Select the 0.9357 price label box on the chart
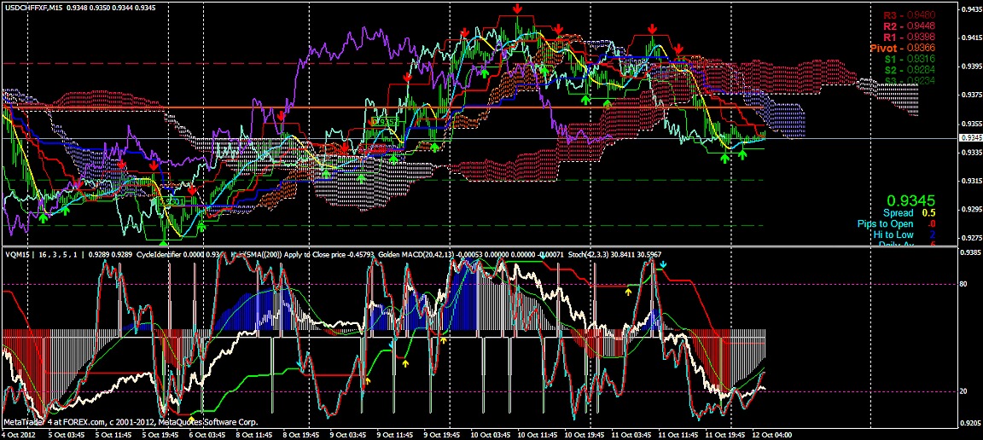 [x=385, y=122]
